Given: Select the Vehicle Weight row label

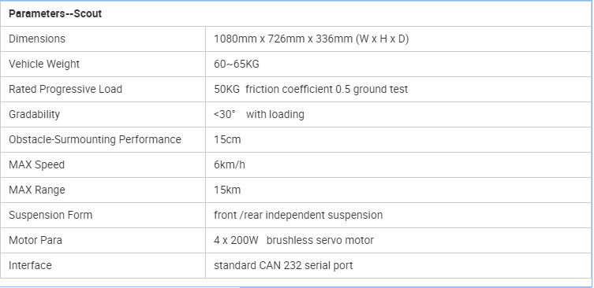Looking at the screenshot, I should [44, 65].
